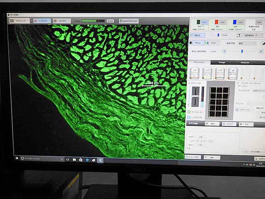This screenshot has height=199, width=265.
Task: Click the sectioning mode button
Action: 19,21
